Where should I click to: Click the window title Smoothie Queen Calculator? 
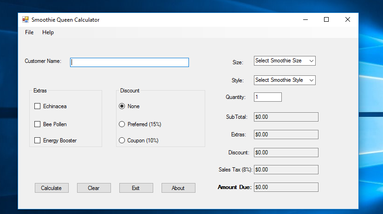[x=65, y=20]
